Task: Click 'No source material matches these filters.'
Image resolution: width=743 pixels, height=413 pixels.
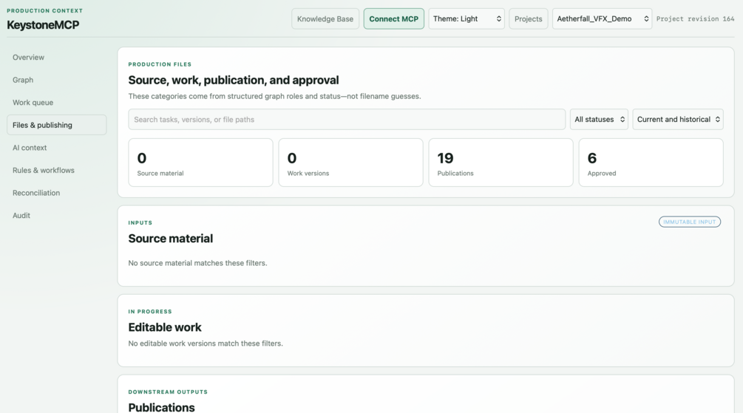Action: point(197,263)
